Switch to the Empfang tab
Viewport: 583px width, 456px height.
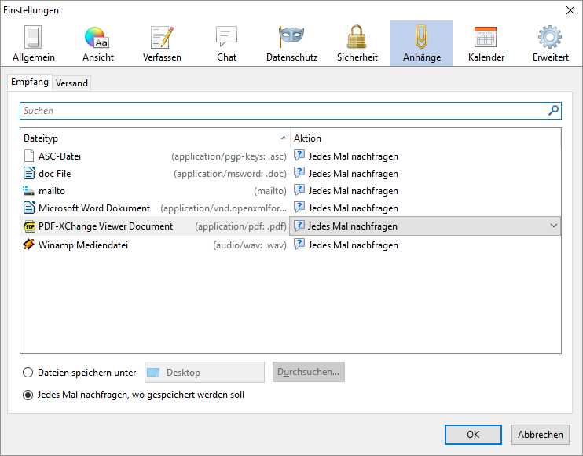point(30,83)
